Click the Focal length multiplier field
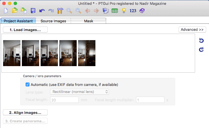This screenshot has width=209, height=128. [150, 100]
